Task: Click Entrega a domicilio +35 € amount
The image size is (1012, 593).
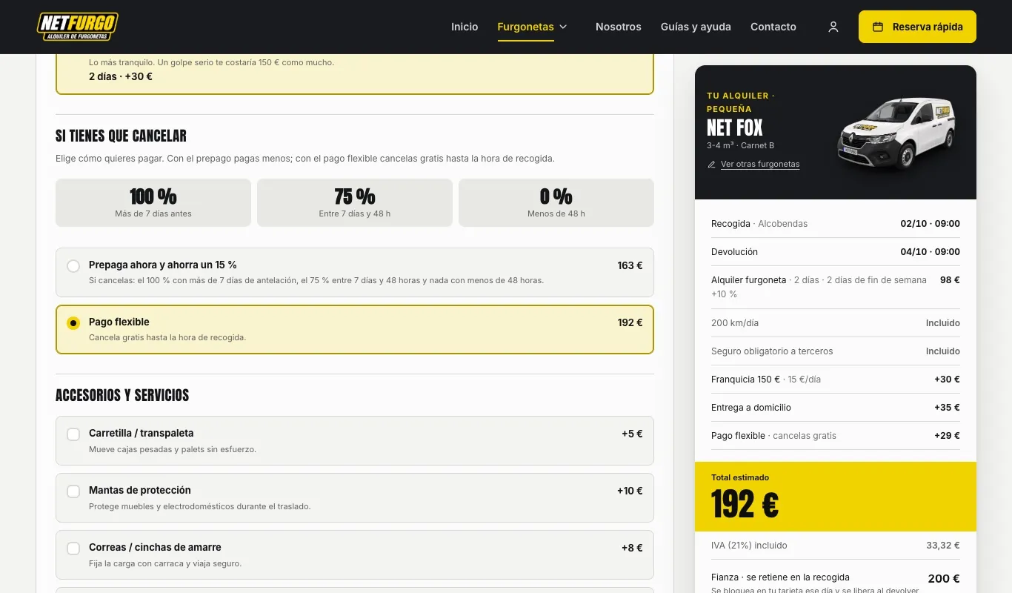Action: tap(947, 408)
